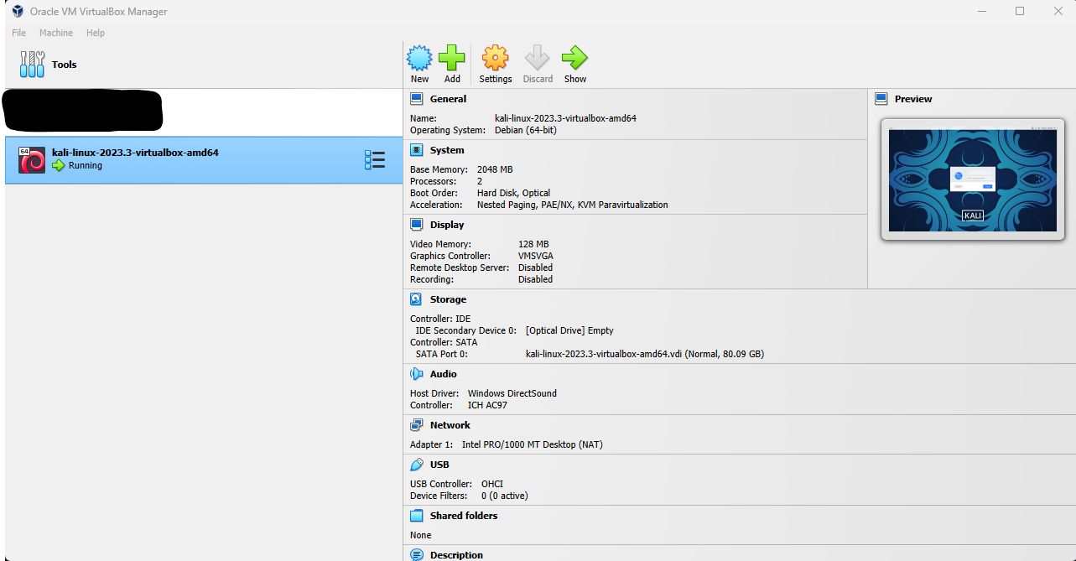Image resolution: width=1076 pixels, height=561 pixels.
Task: Open the General settings heading link
Action: pos(448,99)
